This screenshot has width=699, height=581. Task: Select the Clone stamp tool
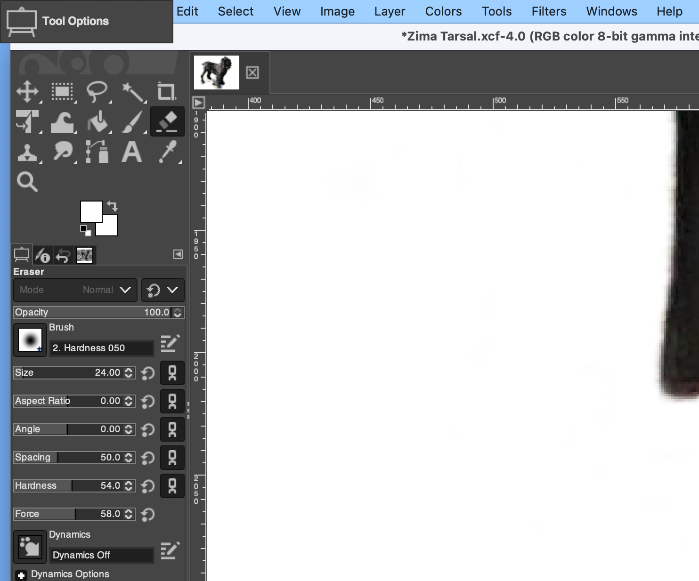[27, 152]
